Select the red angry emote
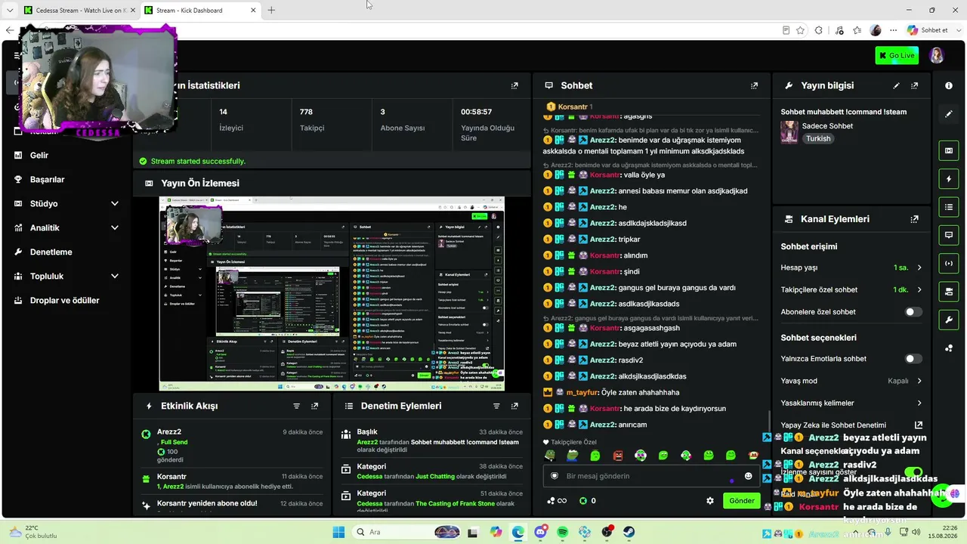Viewport: 967px width, 544px height. pyautogui.click(x=618, y=455)
